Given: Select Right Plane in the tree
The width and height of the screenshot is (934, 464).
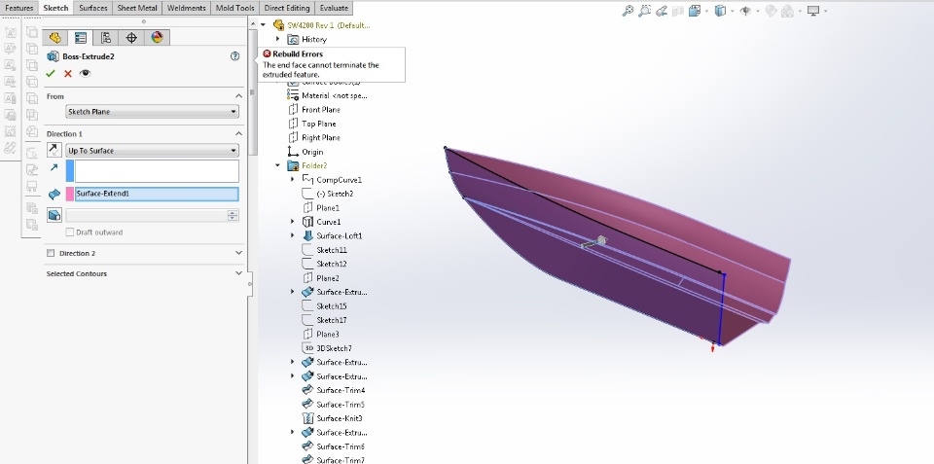Looking at the screenshot, I should [321, 137].
